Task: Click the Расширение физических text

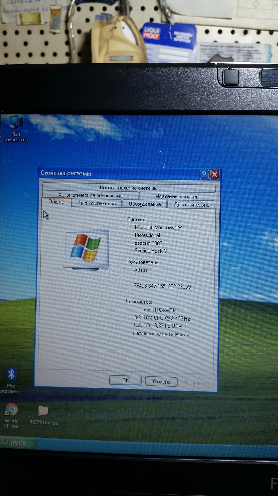Action: [161, 334]
